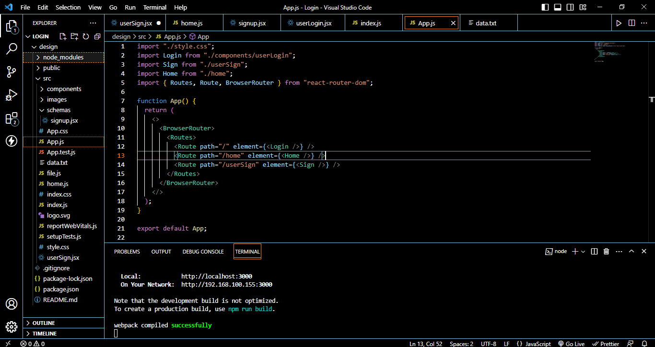
Task: Click errors and warnings count in status bar
Action: tap(33, 344)
